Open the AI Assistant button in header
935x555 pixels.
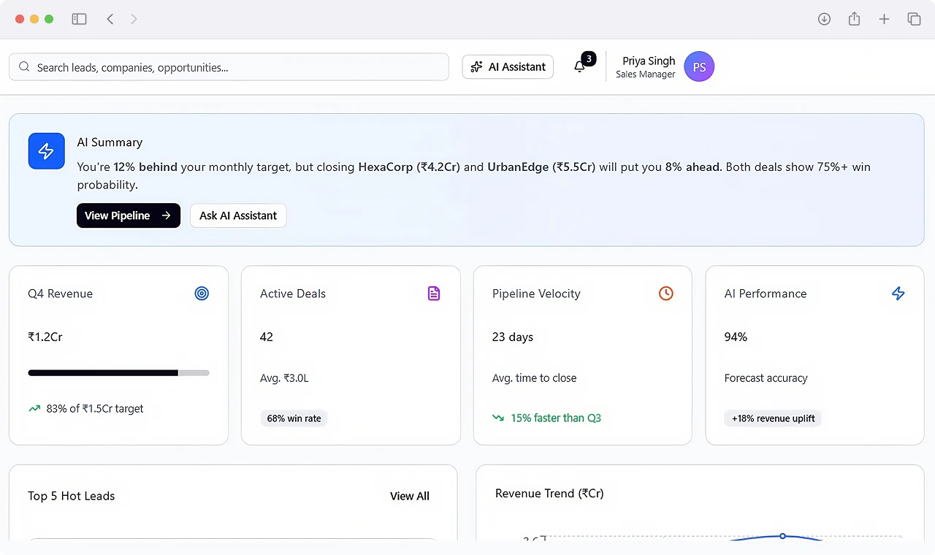508,66
